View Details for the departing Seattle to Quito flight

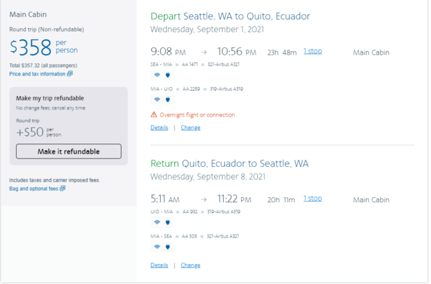(159, 128)
